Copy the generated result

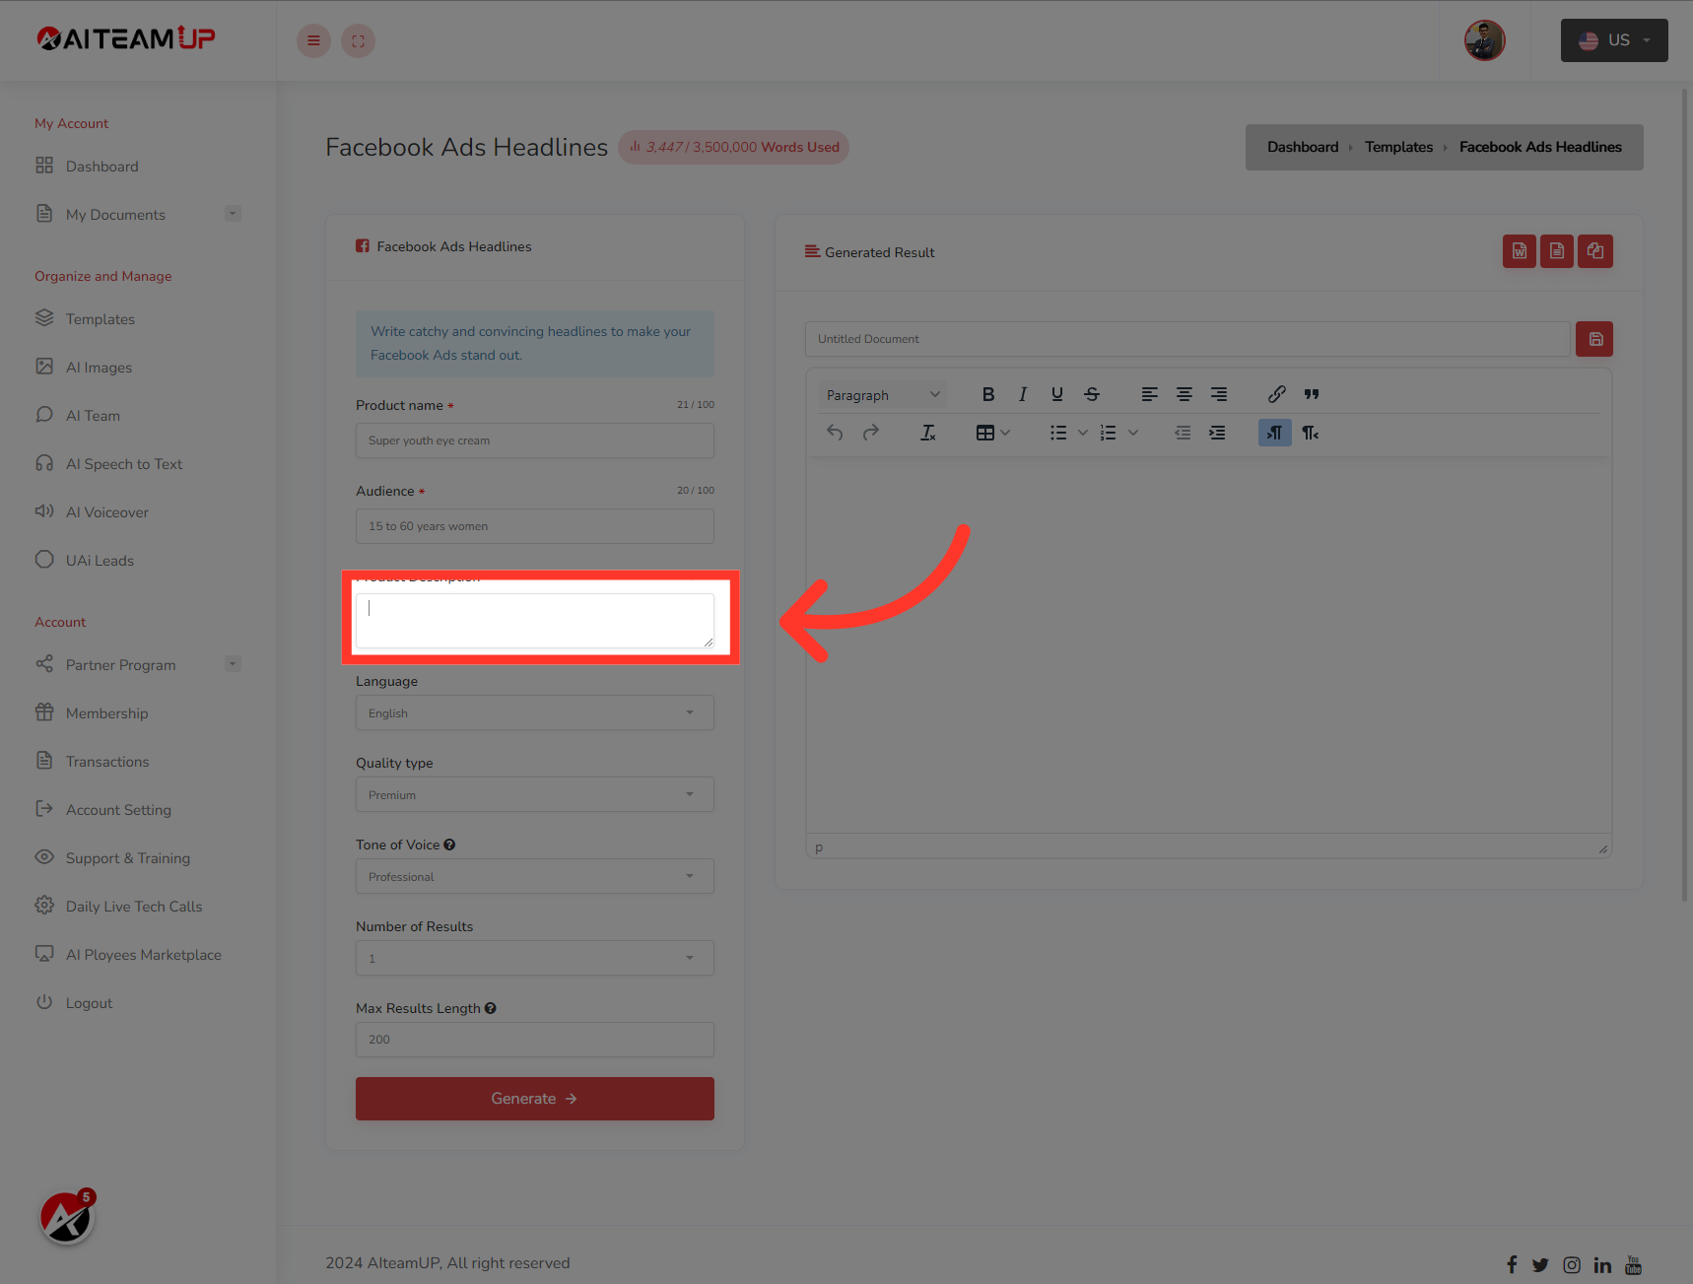click(x=1595, y=251)
